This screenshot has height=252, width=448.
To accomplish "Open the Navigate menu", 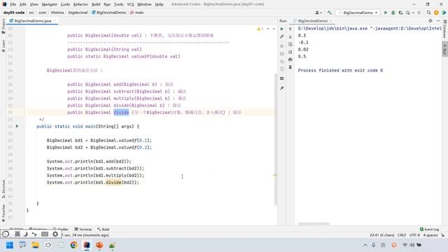I will [50, 4].
